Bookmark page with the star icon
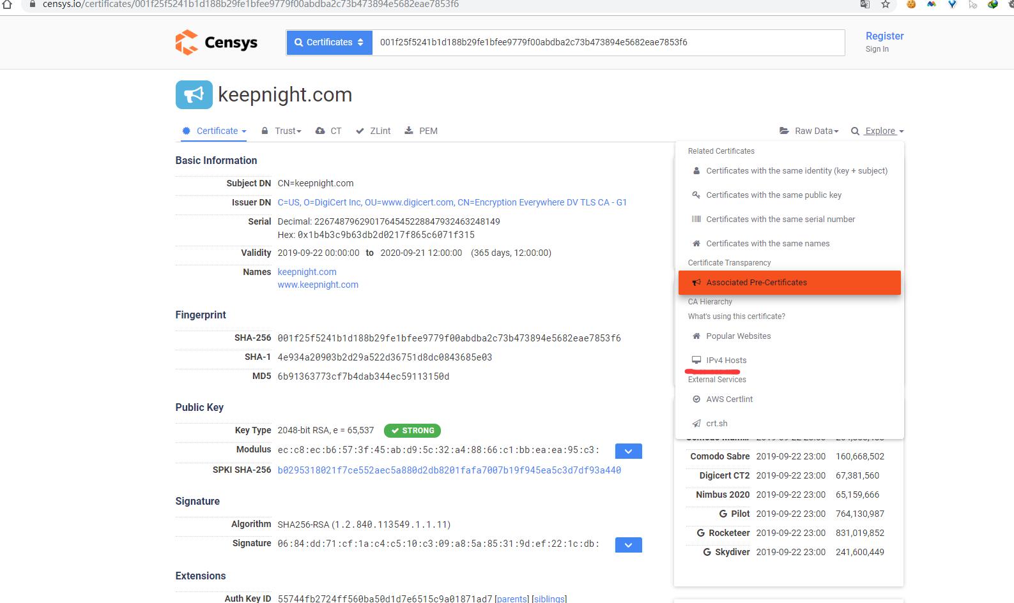The height and width of the screenshot is (603, 1014). (x=885, y=4)
